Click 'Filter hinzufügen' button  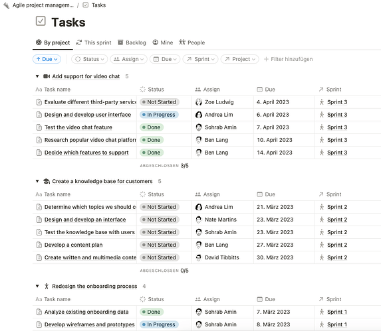point(288,59)
